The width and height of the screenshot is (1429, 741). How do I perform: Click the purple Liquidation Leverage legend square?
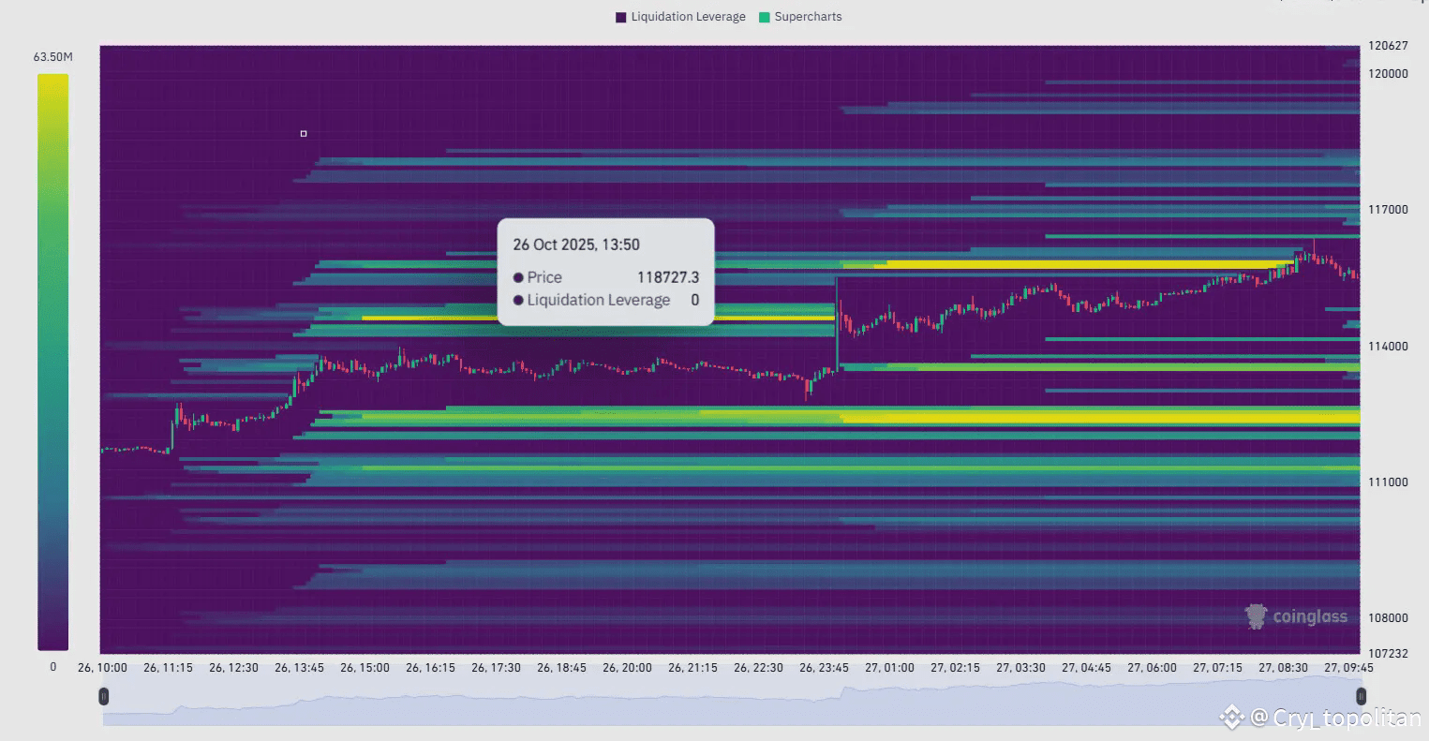[x=620, y=17]
